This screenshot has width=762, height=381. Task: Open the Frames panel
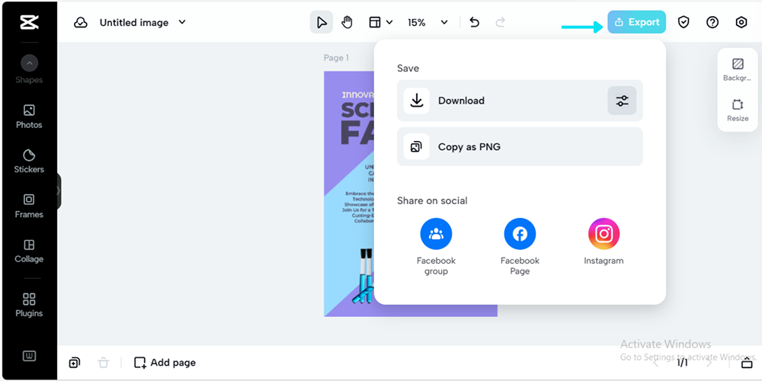(29, 206)
